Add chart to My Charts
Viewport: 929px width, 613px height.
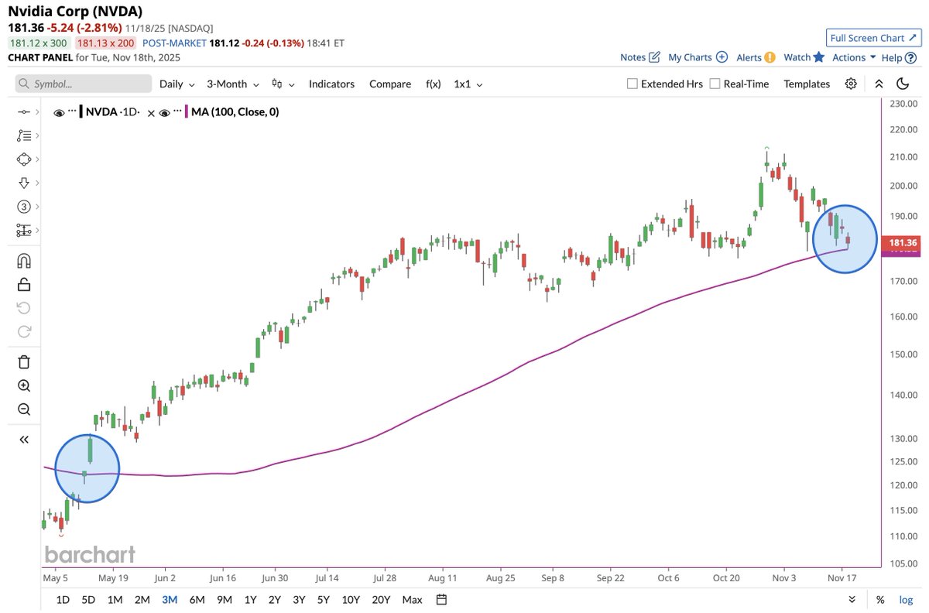coord(698,57)
